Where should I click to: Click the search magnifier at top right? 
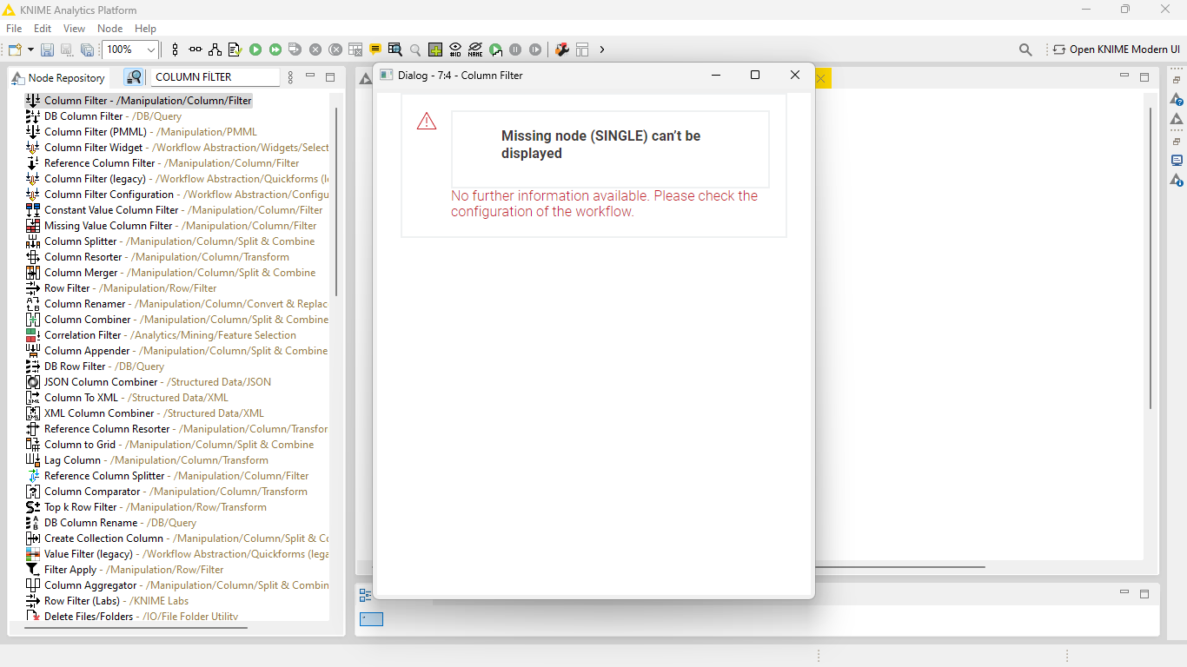1025,50
